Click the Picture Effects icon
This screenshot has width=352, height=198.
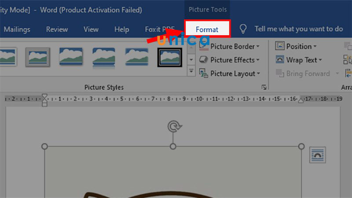coord(203,60)
